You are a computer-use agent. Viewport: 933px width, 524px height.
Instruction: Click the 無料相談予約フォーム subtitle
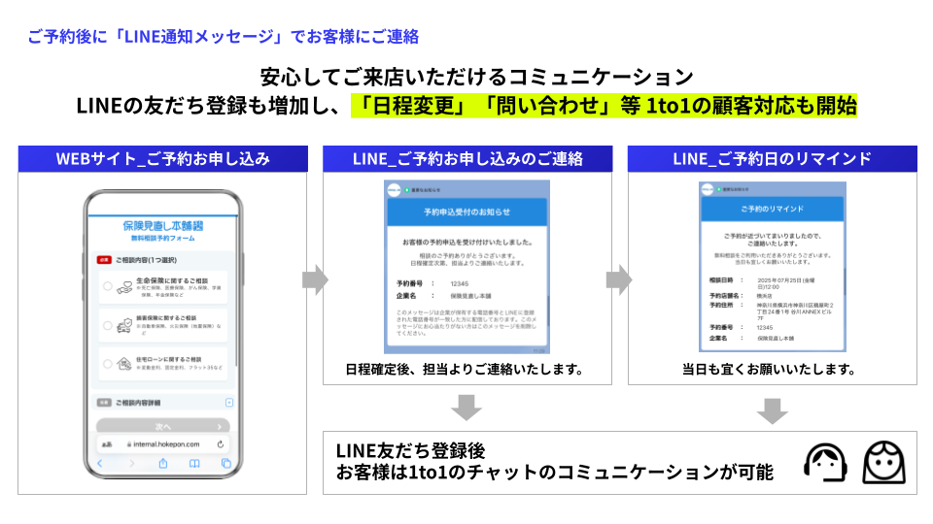163,239
